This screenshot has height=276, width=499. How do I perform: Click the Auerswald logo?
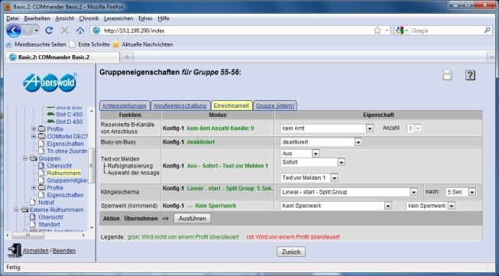(50, 83)
